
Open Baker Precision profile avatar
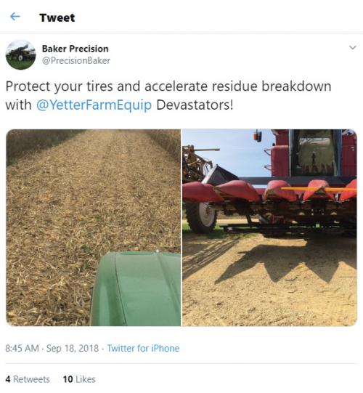click(20, 54)
